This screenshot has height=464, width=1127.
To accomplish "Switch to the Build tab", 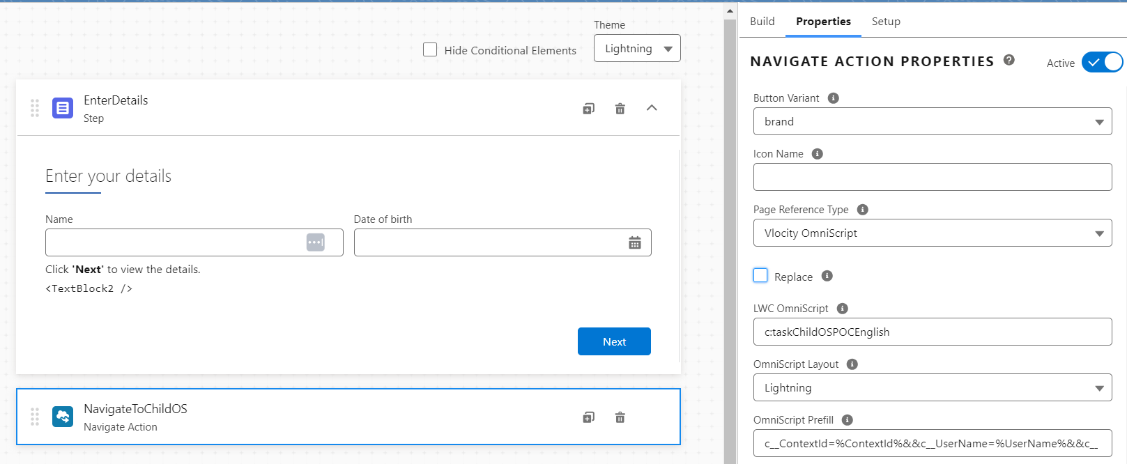I will pyautogui.click(x=762, y=22).
